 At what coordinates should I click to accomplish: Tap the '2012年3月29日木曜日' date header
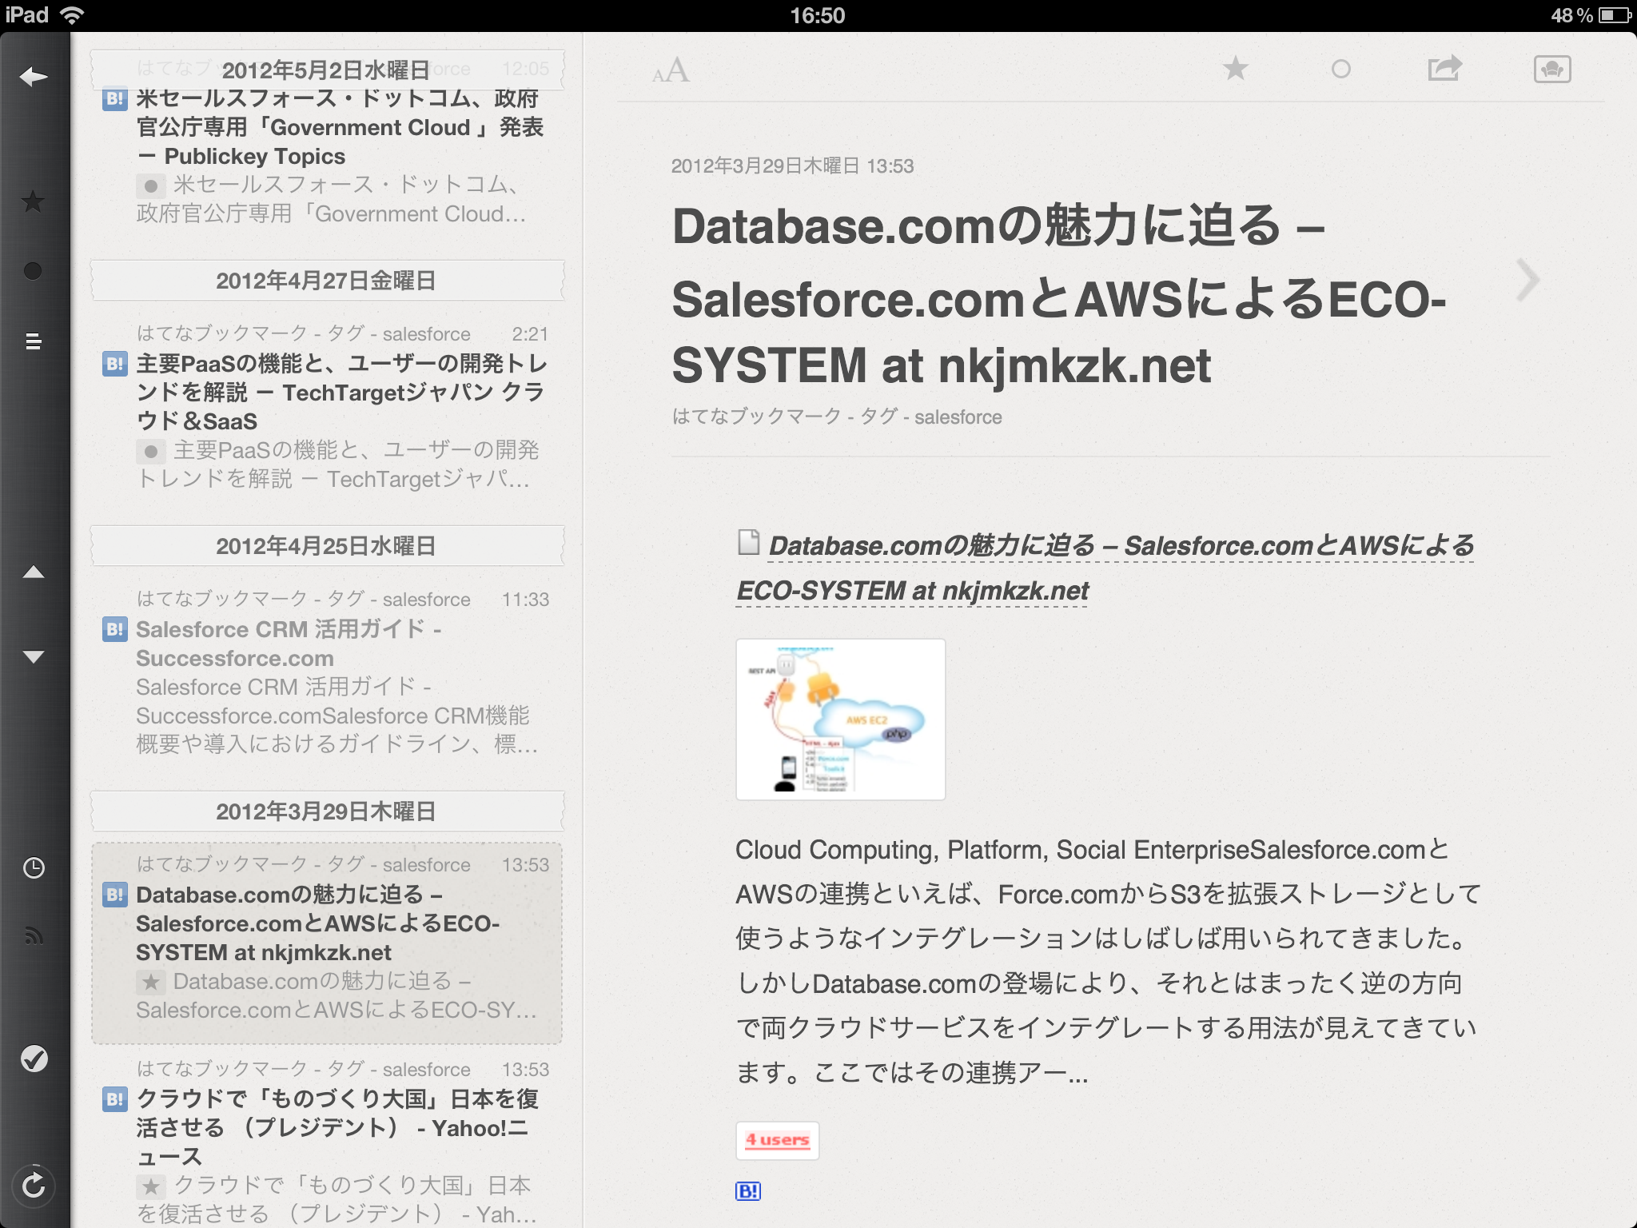(x=327, y=811)
